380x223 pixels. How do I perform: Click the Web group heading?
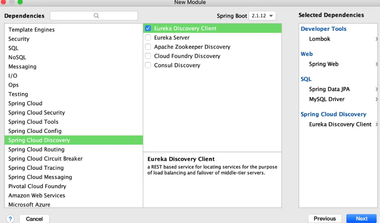pos(307,54)
